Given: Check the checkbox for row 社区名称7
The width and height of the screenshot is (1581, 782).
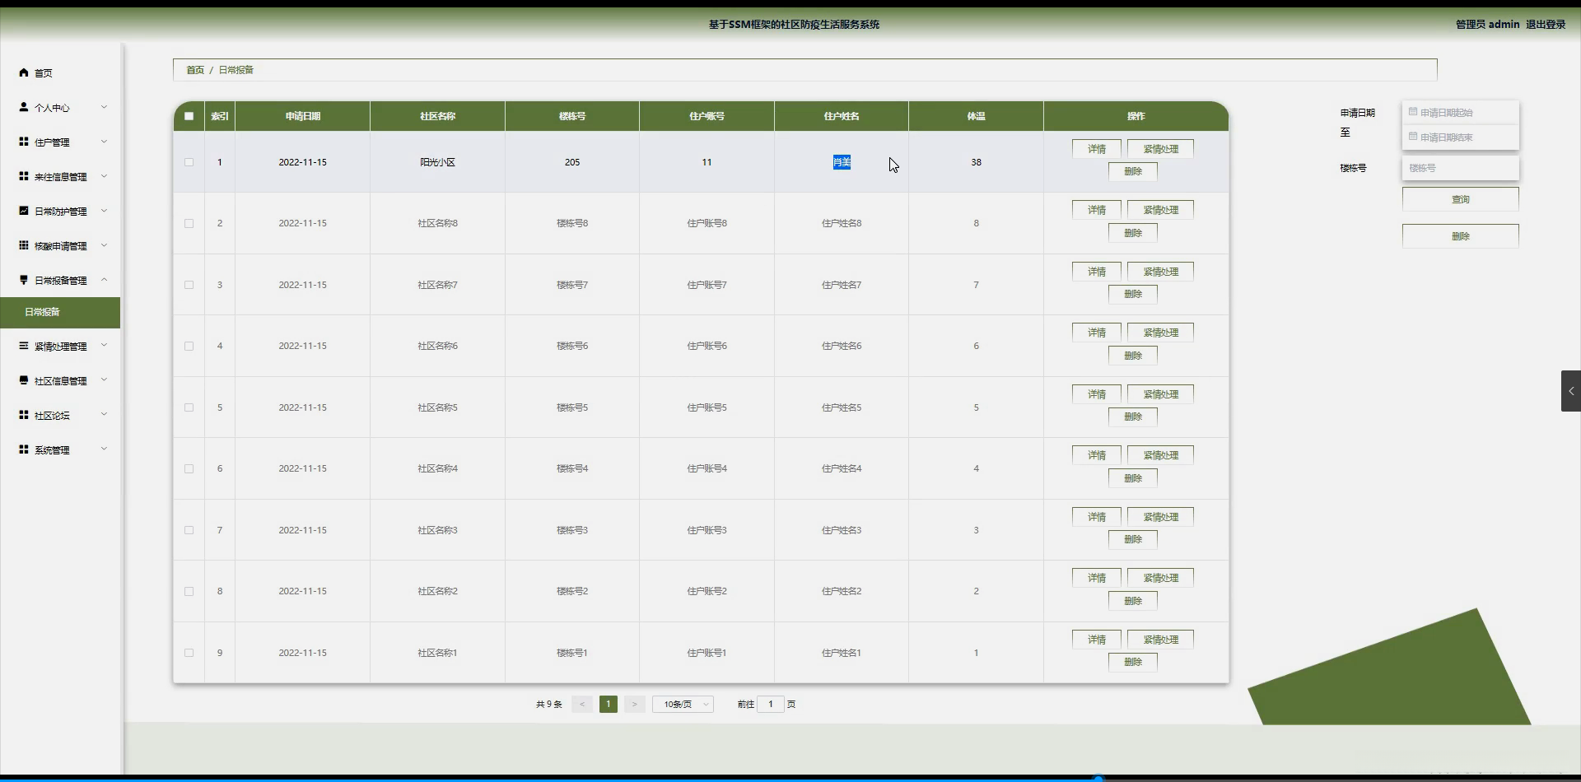Looking at the screenshot, I should [x=189, y=285].
